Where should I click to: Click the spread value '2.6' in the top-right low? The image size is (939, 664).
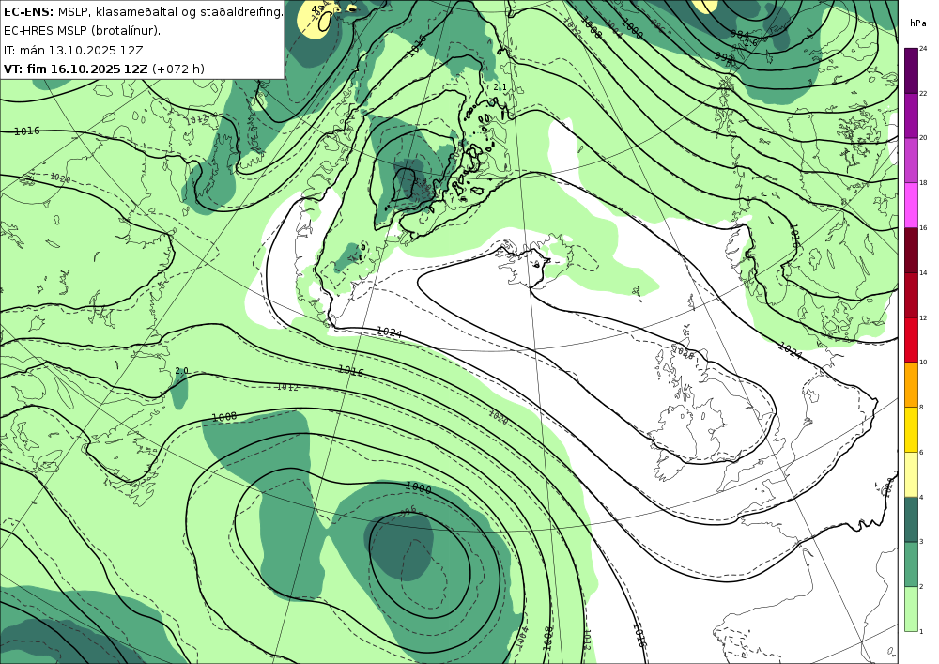750,43
